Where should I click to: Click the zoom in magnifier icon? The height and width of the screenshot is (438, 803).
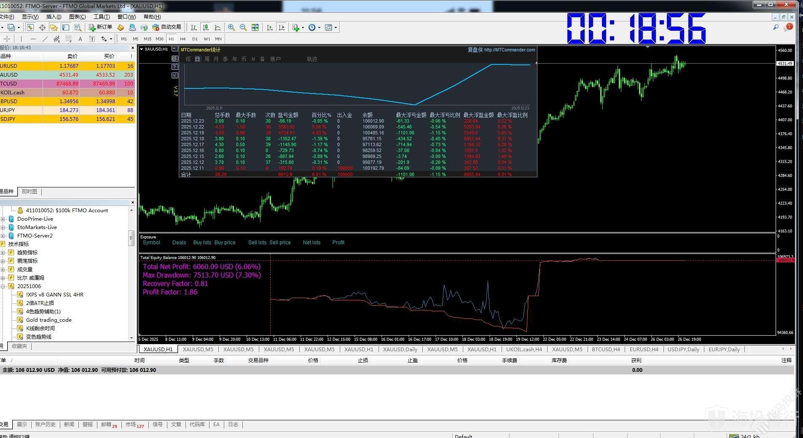click(x=231, y=27)
